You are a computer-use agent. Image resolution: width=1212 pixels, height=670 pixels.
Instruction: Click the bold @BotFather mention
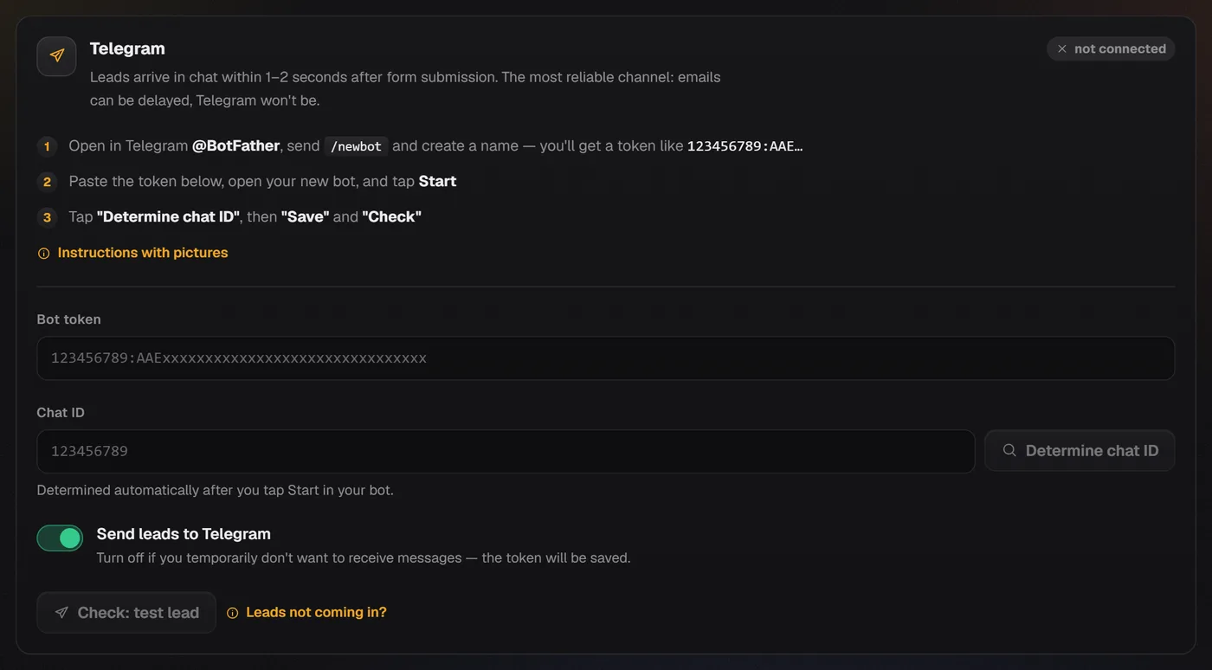(235, 145)
